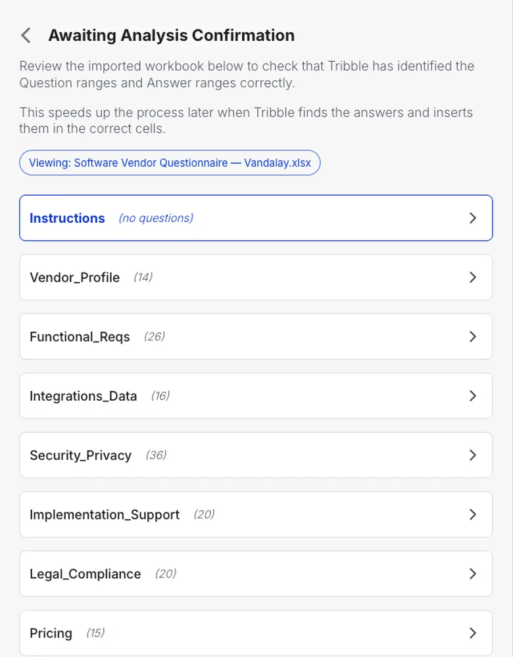Viewport: 513px width, 657px height.
Task: Click the chevron beside Implementation_Support
Action: 473,514
